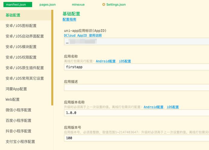The image size is (209, 150).
Task: Open the DCloud AppID 使用说明 link
Action: point(83,35)
